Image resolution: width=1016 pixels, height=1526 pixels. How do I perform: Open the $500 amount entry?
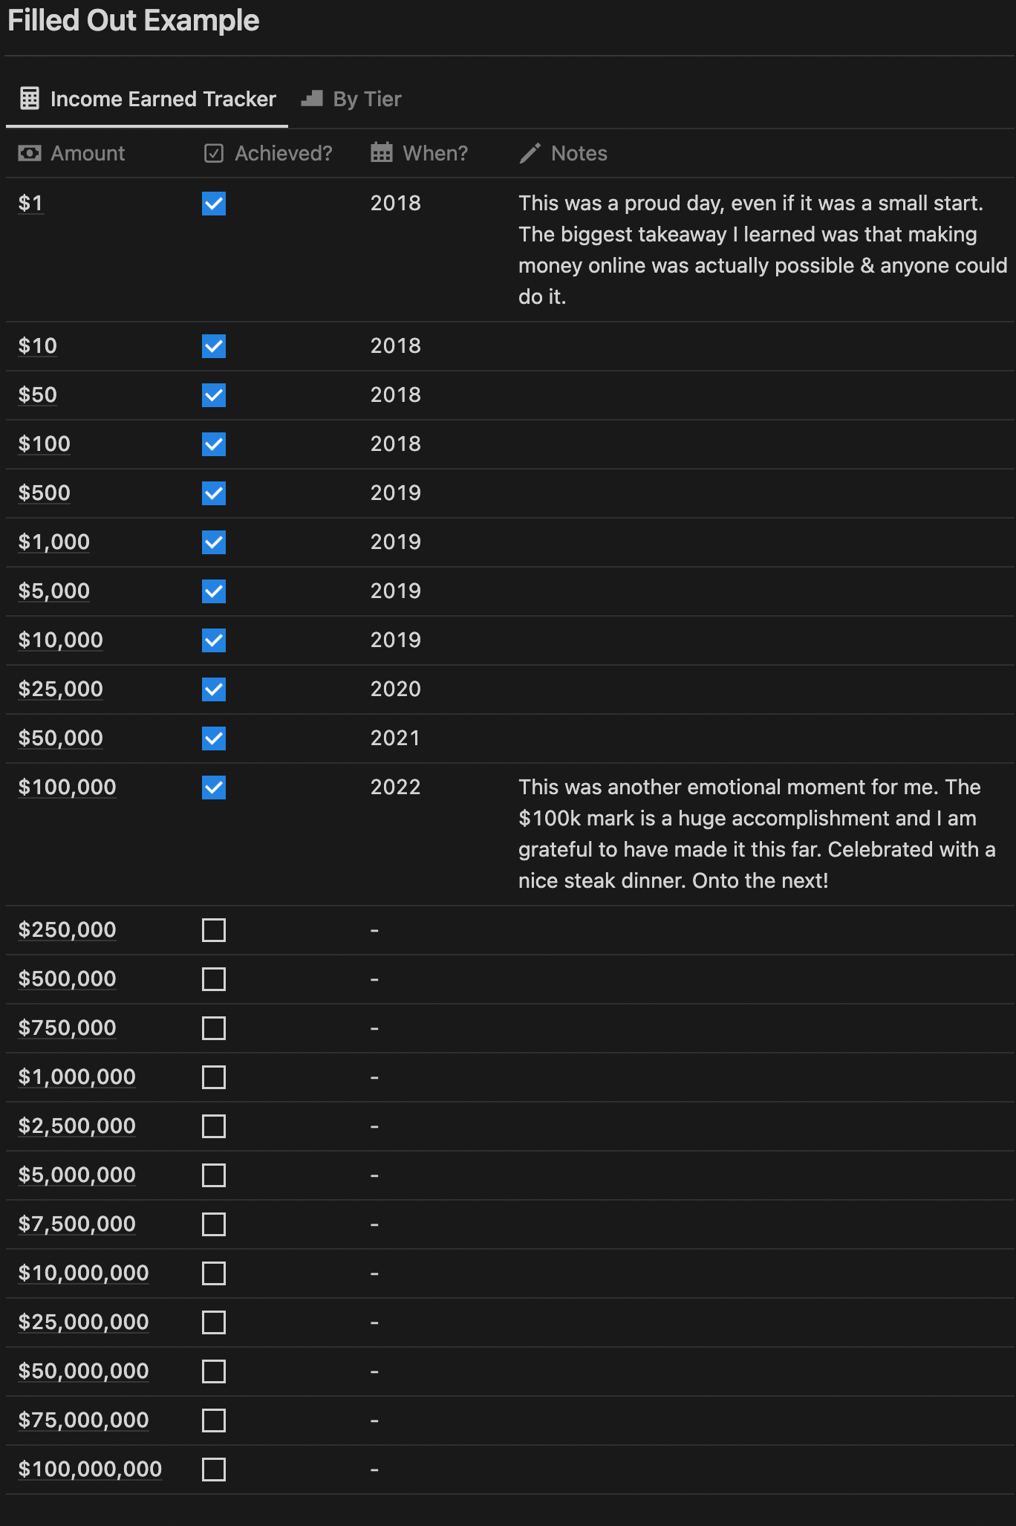coord(44,493)
